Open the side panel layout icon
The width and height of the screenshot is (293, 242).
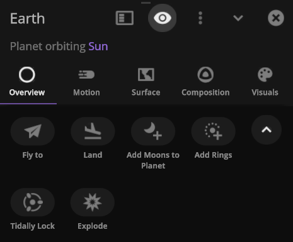click(125, 18)
